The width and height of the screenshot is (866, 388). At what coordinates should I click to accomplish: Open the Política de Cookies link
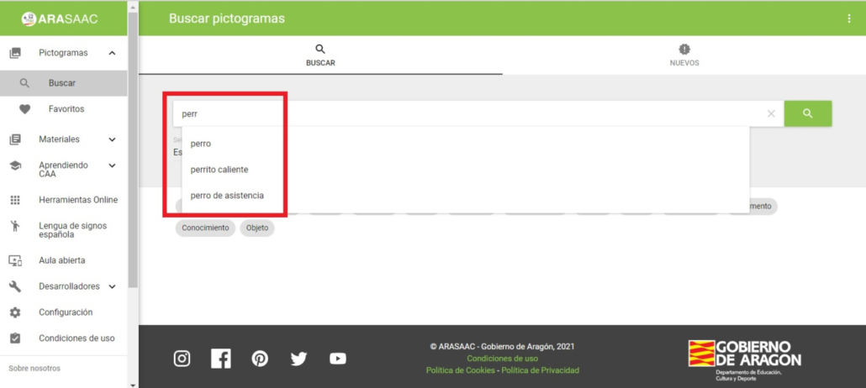[x=461, y=370]
